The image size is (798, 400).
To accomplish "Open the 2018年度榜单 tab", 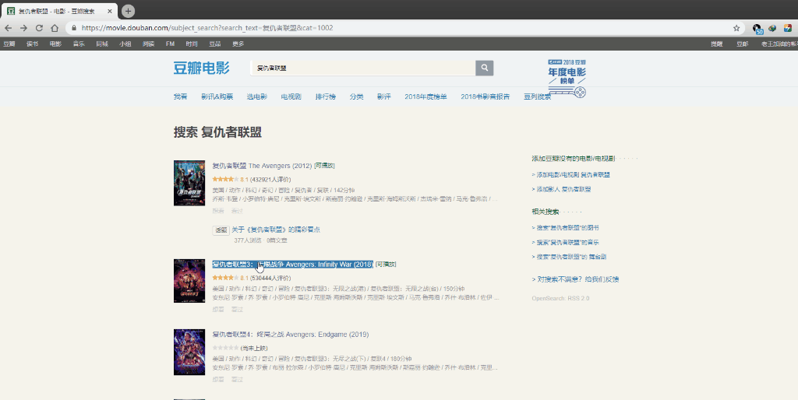I will [x=425, y=96].
